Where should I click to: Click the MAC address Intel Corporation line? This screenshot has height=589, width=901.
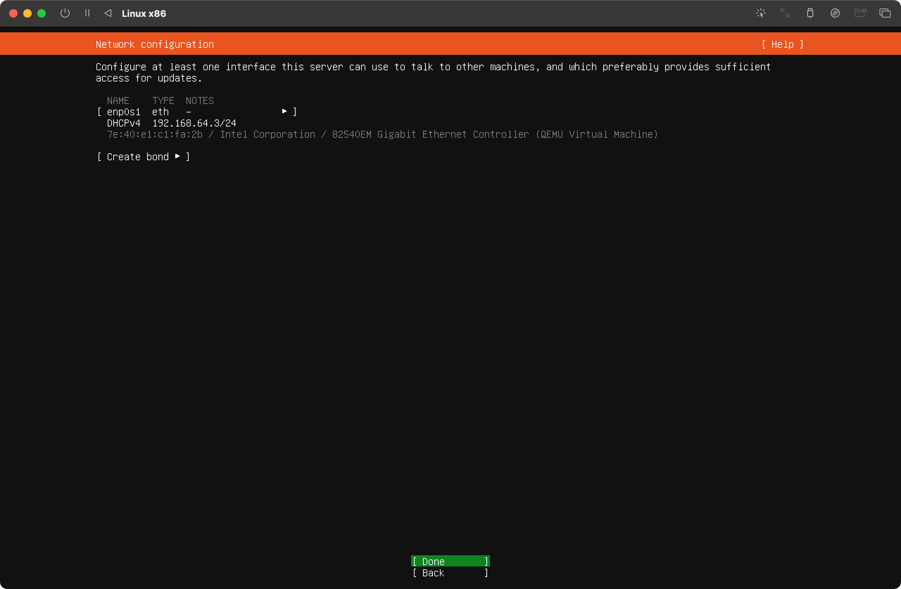click(x=382, y=135)
